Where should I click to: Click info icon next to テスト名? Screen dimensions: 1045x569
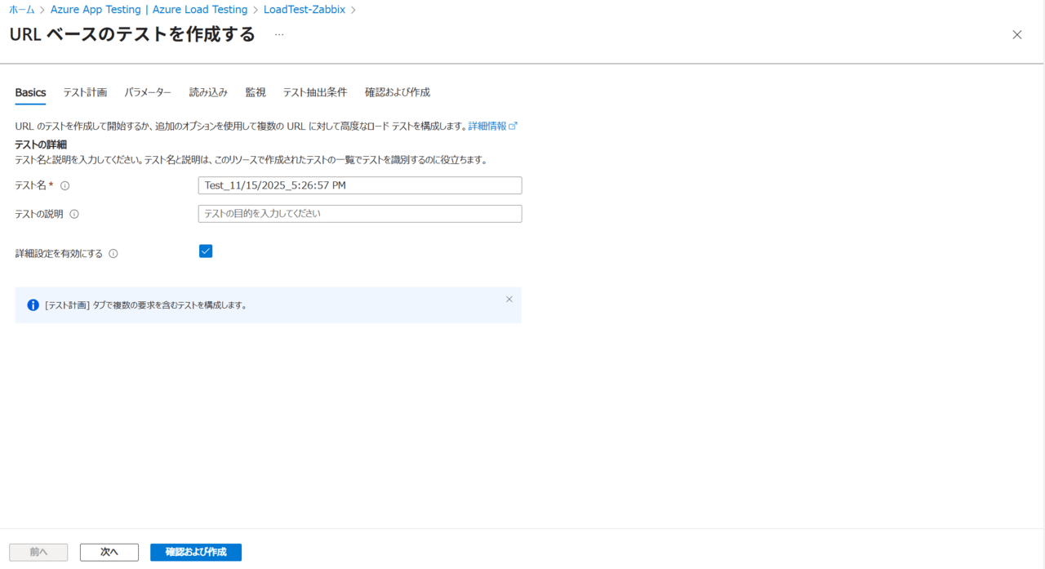click(65, 186)
